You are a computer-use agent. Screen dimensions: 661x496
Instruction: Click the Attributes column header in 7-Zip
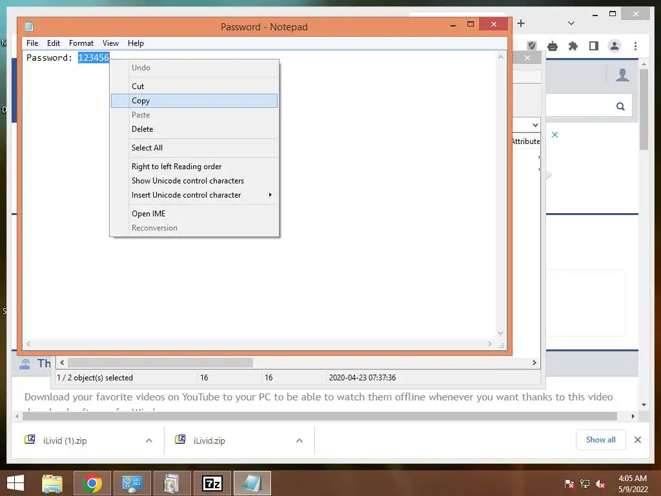525,141
